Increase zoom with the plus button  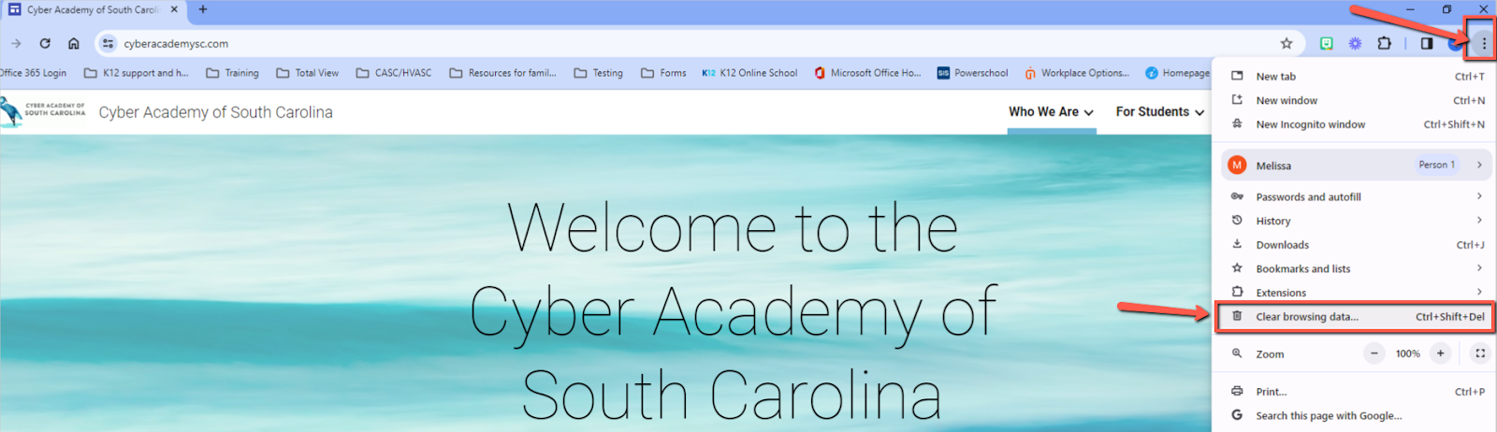[x=1440, y=353]
